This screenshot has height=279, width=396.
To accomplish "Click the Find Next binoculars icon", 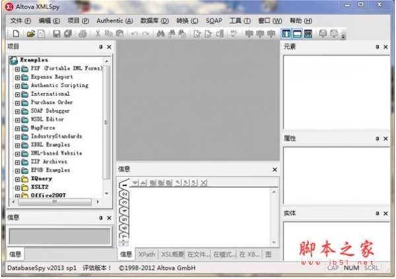I will coord(172,34).
